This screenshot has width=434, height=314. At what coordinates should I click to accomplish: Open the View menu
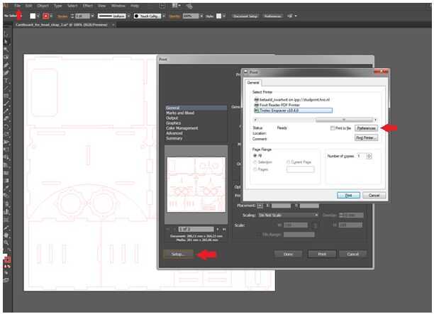tap(102, 6)
